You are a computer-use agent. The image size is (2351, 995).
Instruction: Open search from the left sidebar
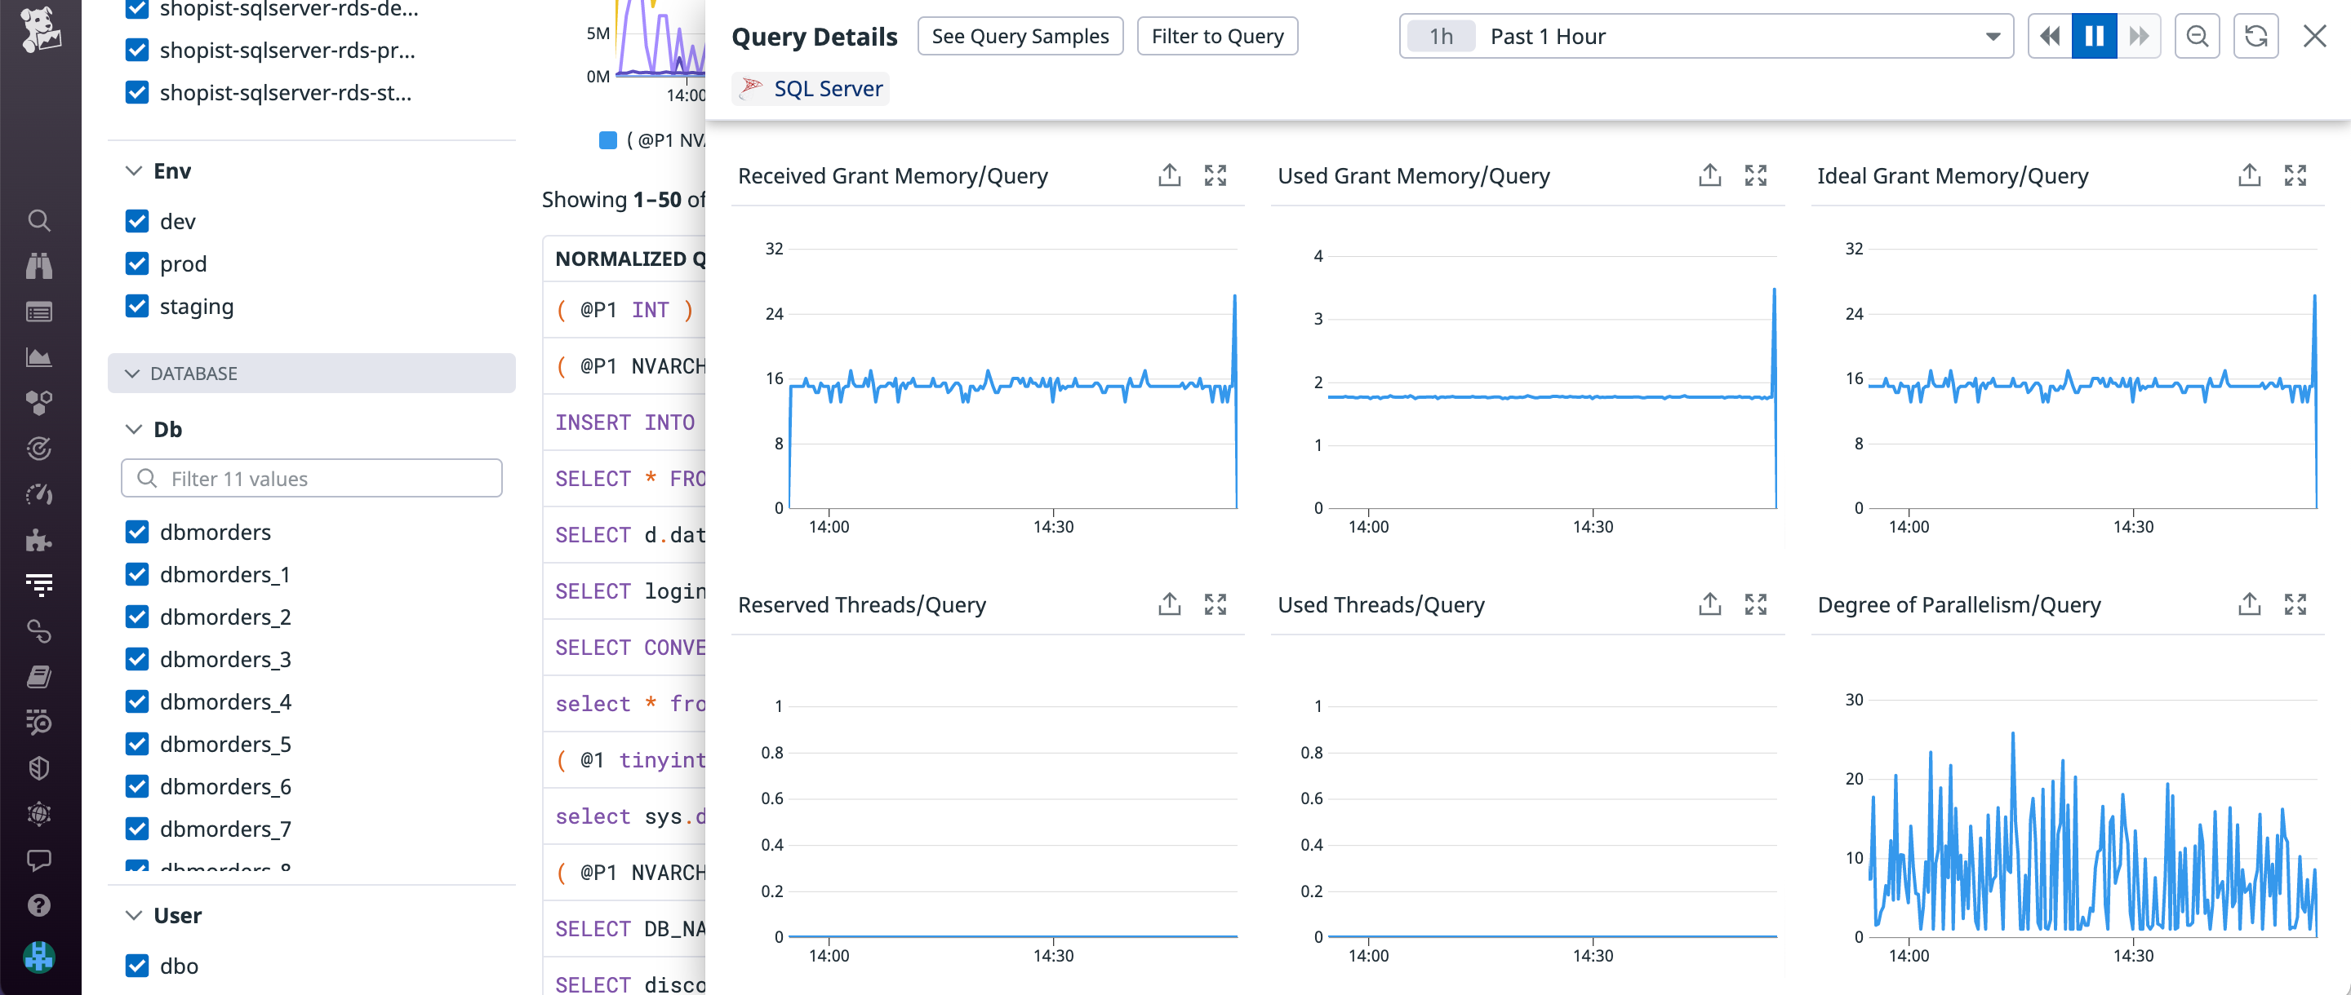39,219
